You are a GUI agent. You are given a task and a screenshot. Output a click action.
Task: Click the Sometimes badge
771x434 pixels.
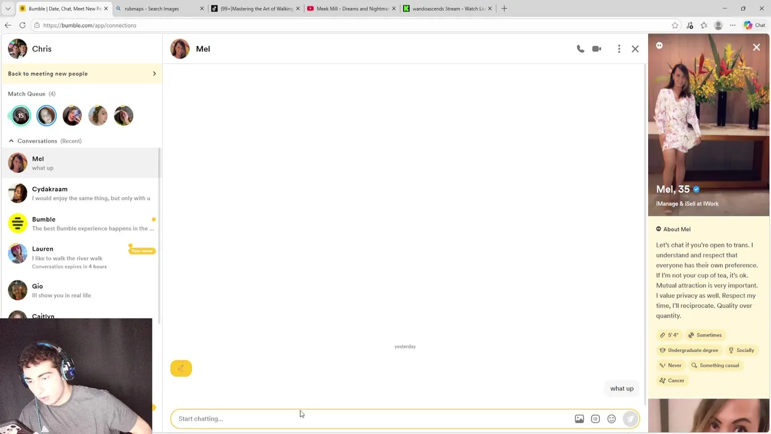[x=705, y=335]
